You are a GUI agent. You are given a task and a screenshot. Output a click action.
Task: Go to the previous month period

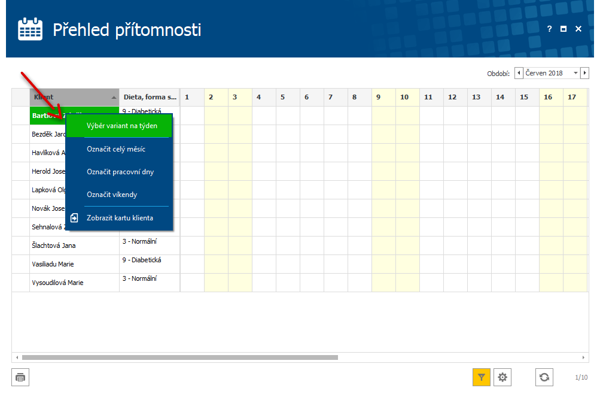tap(519, 73)
